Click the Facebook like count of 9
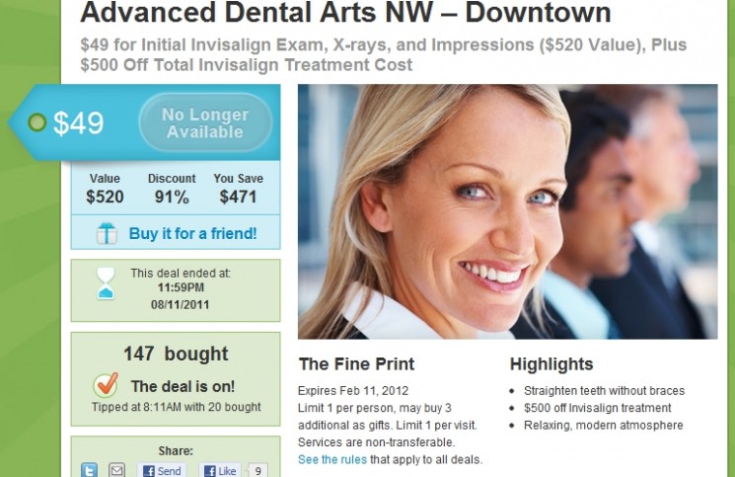735x477 pixels. [x=257, y=470]
